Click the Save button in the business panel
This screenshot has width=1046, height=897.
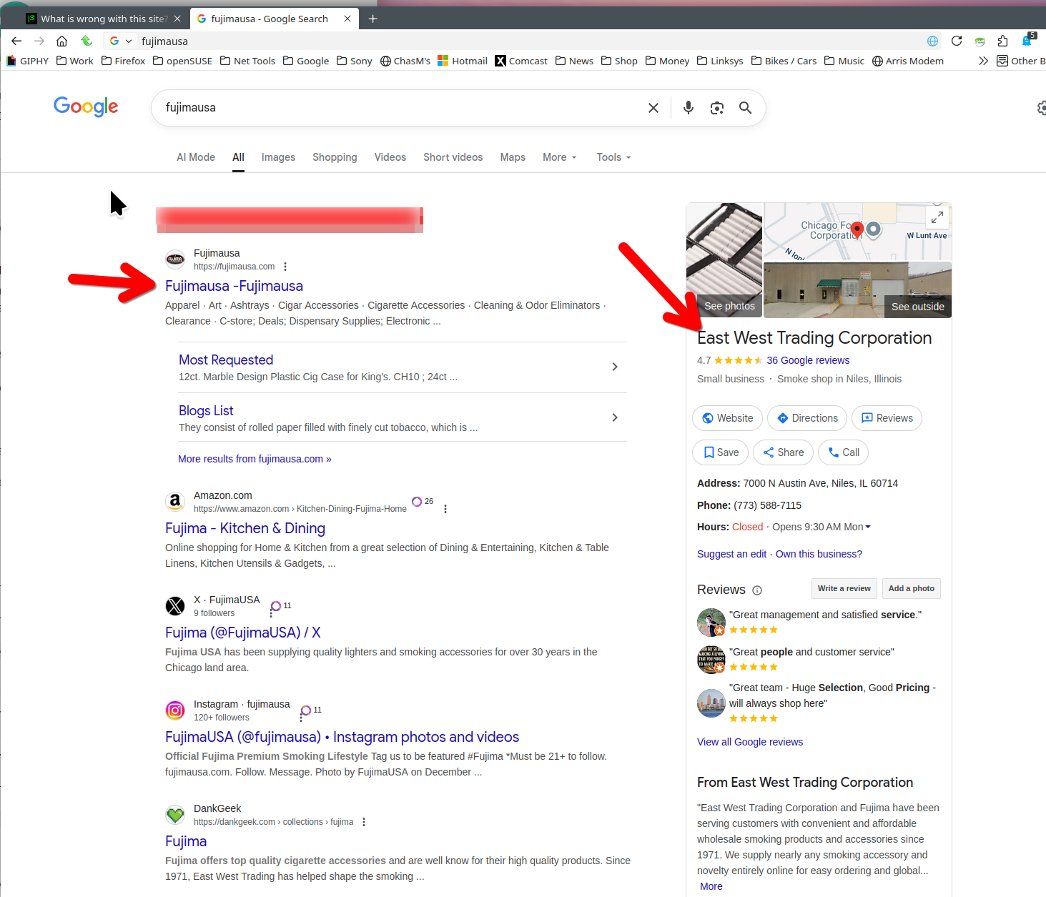[721, 452]
